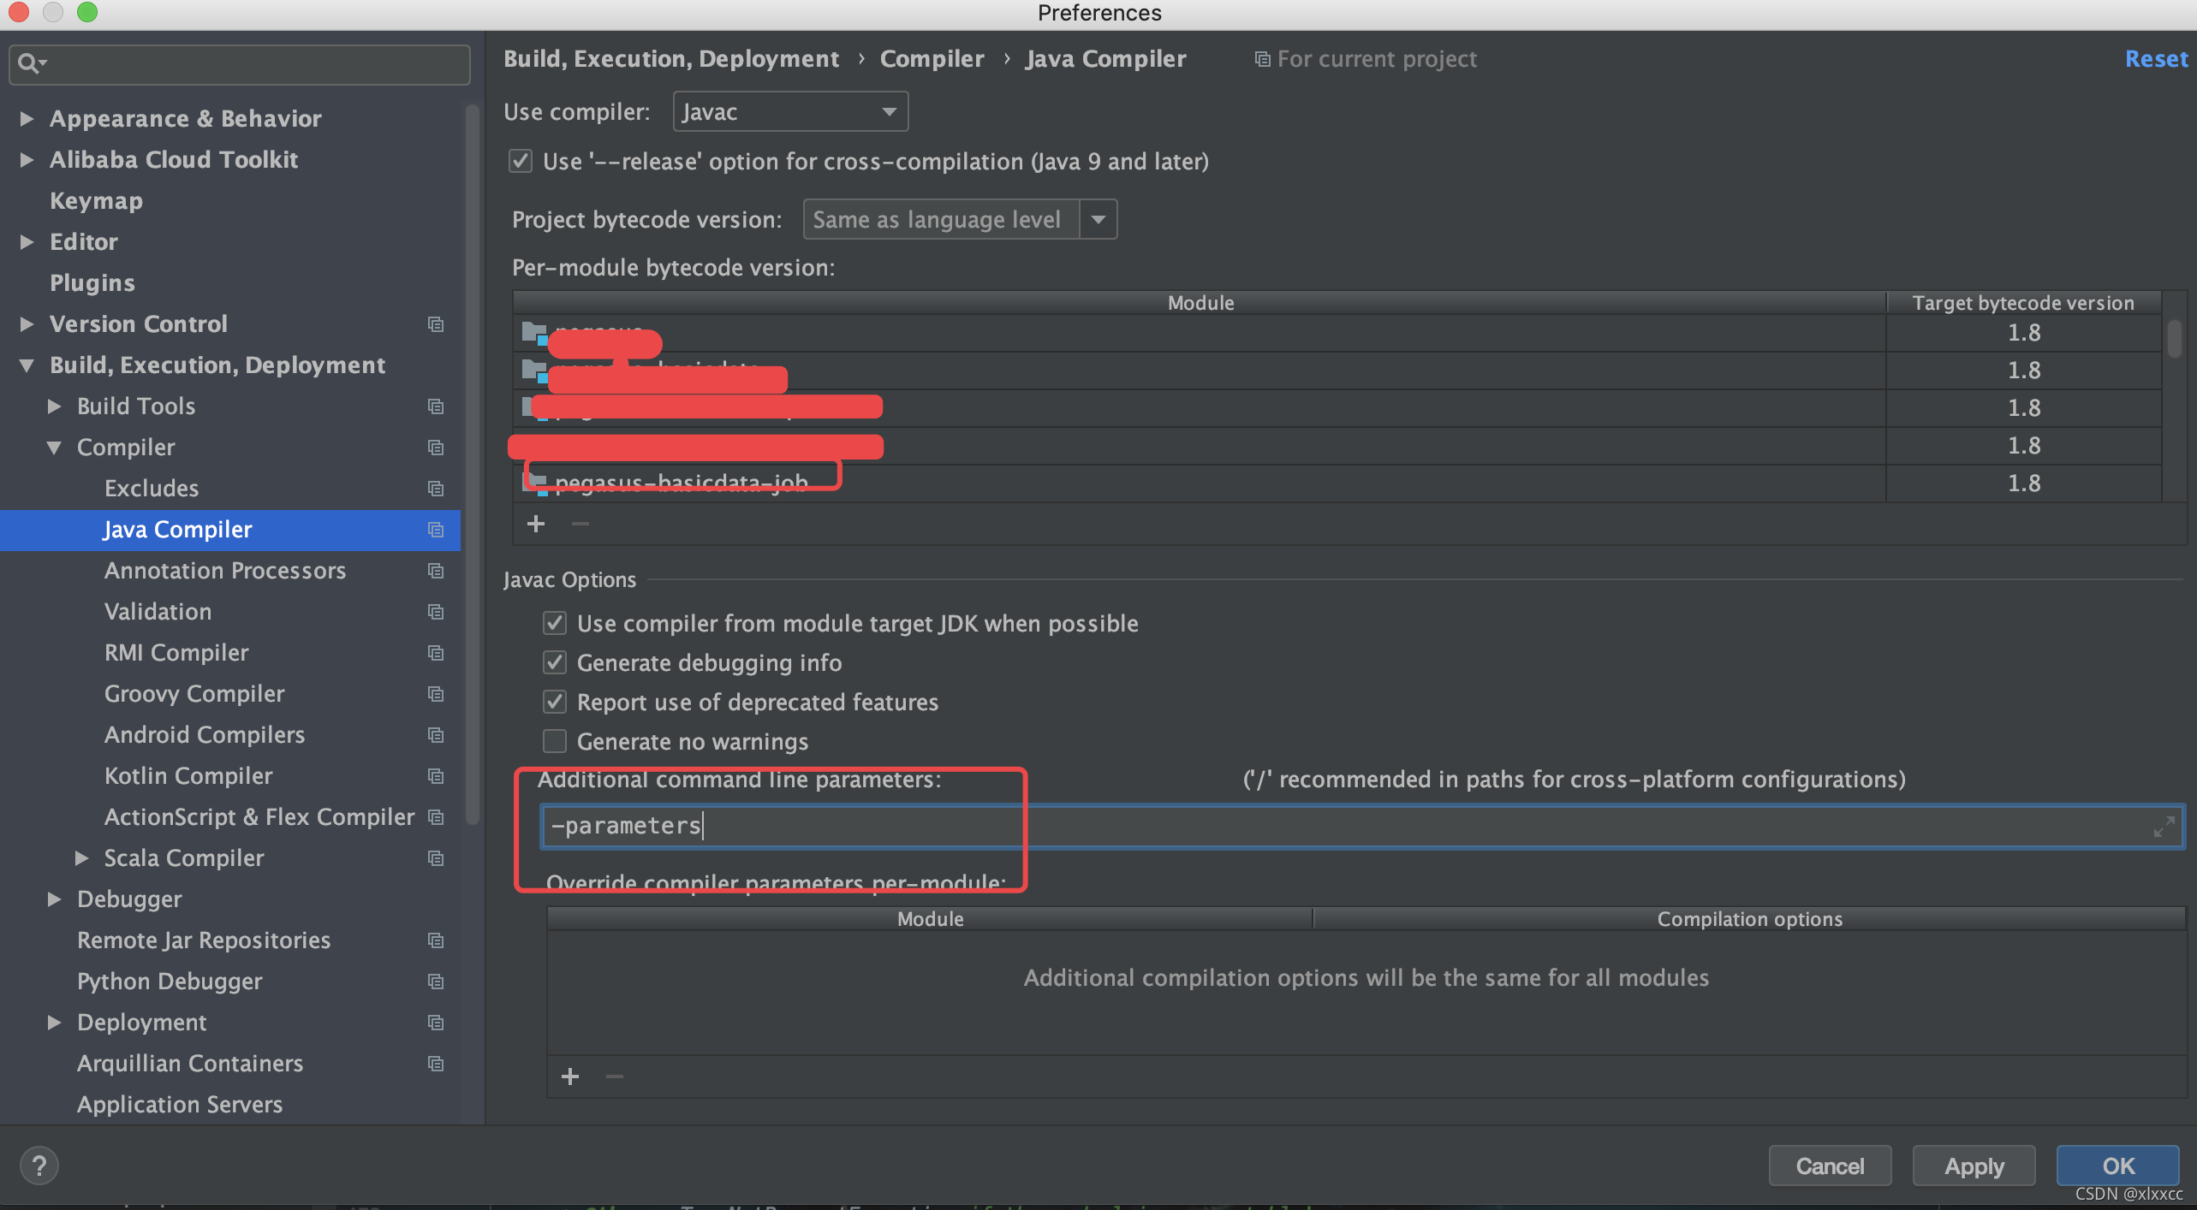Screen dimensions: 2197x1210
Task: Toggle 'Generate debugging info' checkbox
Action: point(553,661)
